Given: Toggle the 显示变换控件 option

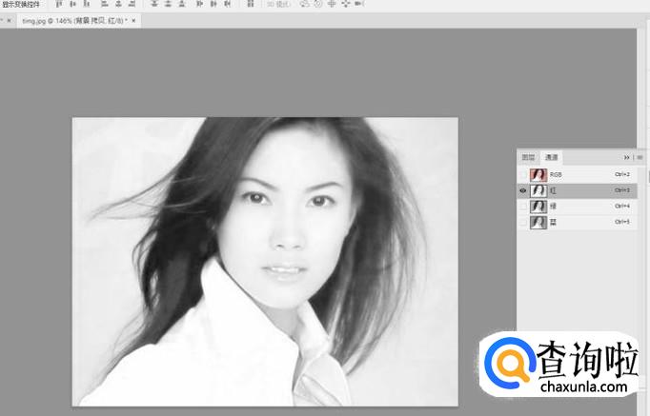Looking at the screenshot, I should [21, 5].
